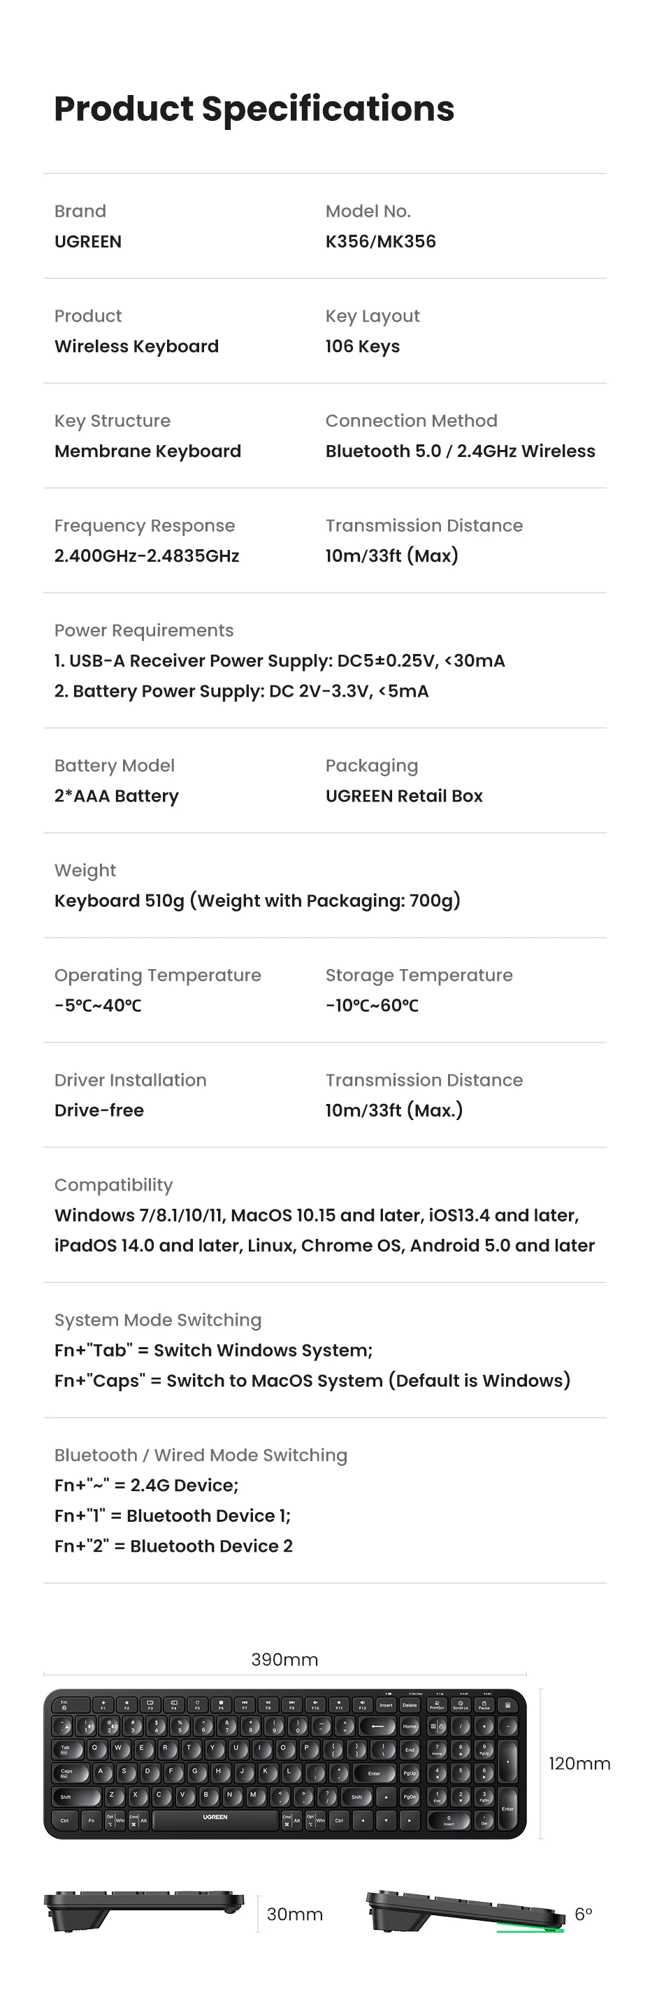Click the PrintScr key on keyboard
The height and width of the screenshot is (2006, 650).
point(436,1705)
